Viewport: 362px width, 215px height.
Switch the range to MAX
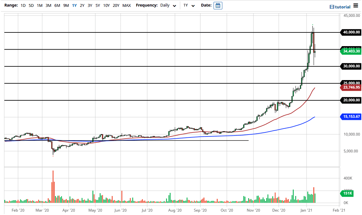(127, 5)
